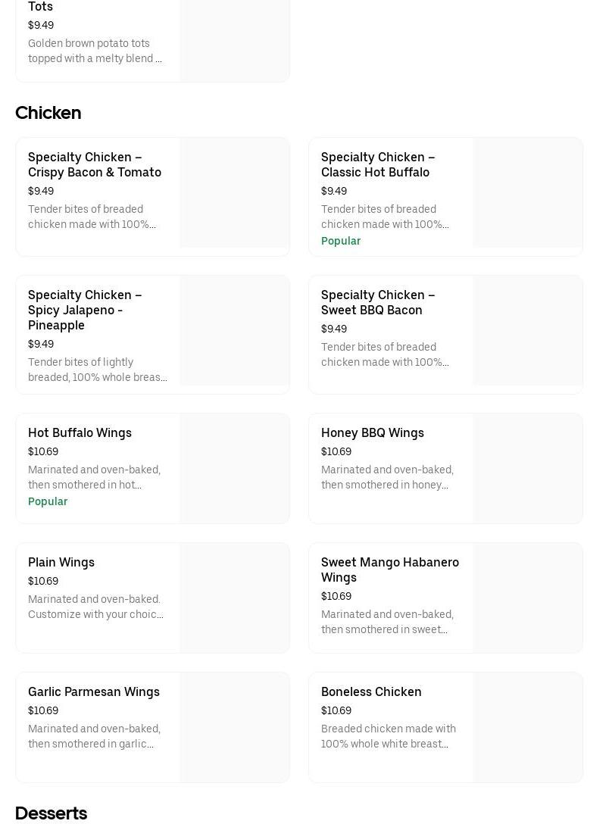Click the Hot Buffalo Wings image thumbnail
The width and height of the screenshot is (609, 824).
point(234,468)
